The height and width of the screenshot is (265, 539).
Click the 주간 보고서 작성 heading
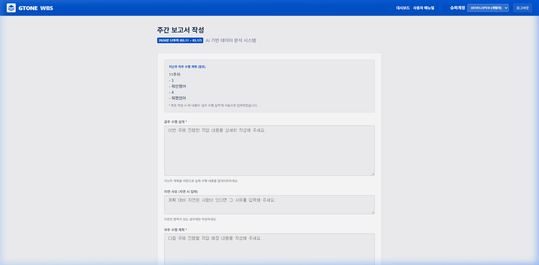point(181,30)
